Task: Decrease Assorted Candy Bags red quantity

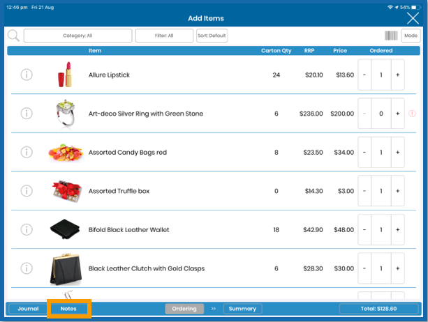Action: [x=364, y=152]
